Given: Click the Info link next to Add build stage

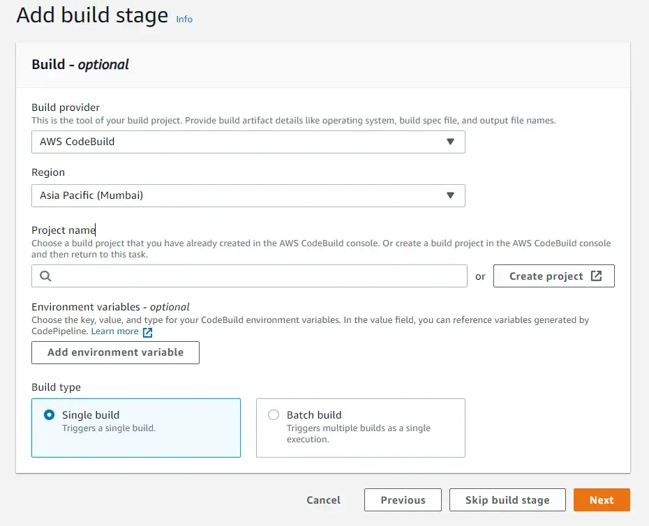Looking at the screenshot, I should 184,19.
